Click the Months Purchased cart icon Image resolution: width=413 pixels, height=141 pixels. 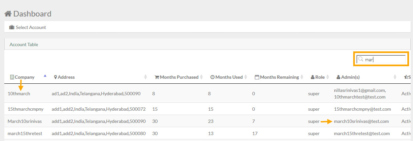click(x=157, y=77)
